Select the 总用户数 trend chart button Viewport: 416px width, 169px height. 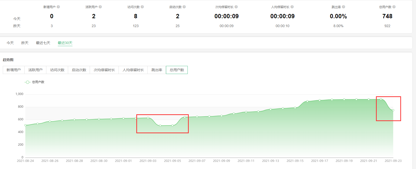(x=177, y=70)
